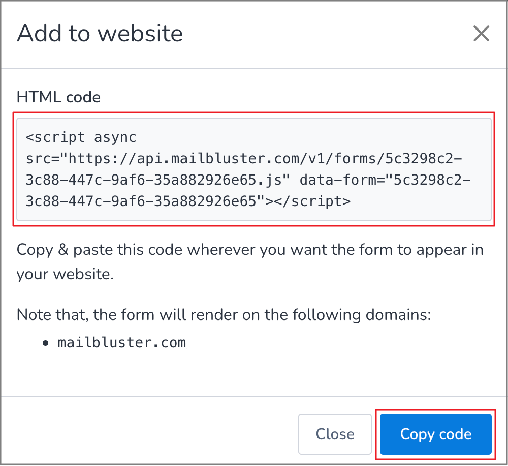The image size is (508, 466).
Task: Click the bullet before mailbluster.com
Action: point(46,343)
